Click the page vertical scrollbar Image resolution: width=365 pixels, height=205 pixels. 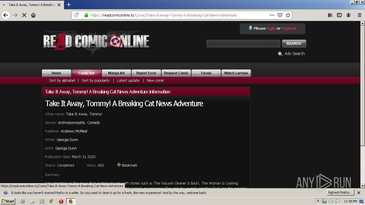pos(363,85)
